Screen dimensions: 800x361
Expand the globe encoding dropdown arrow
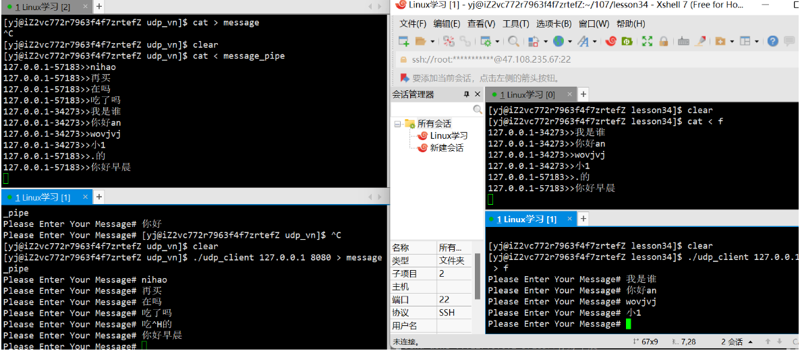click(x=570, y=41)
